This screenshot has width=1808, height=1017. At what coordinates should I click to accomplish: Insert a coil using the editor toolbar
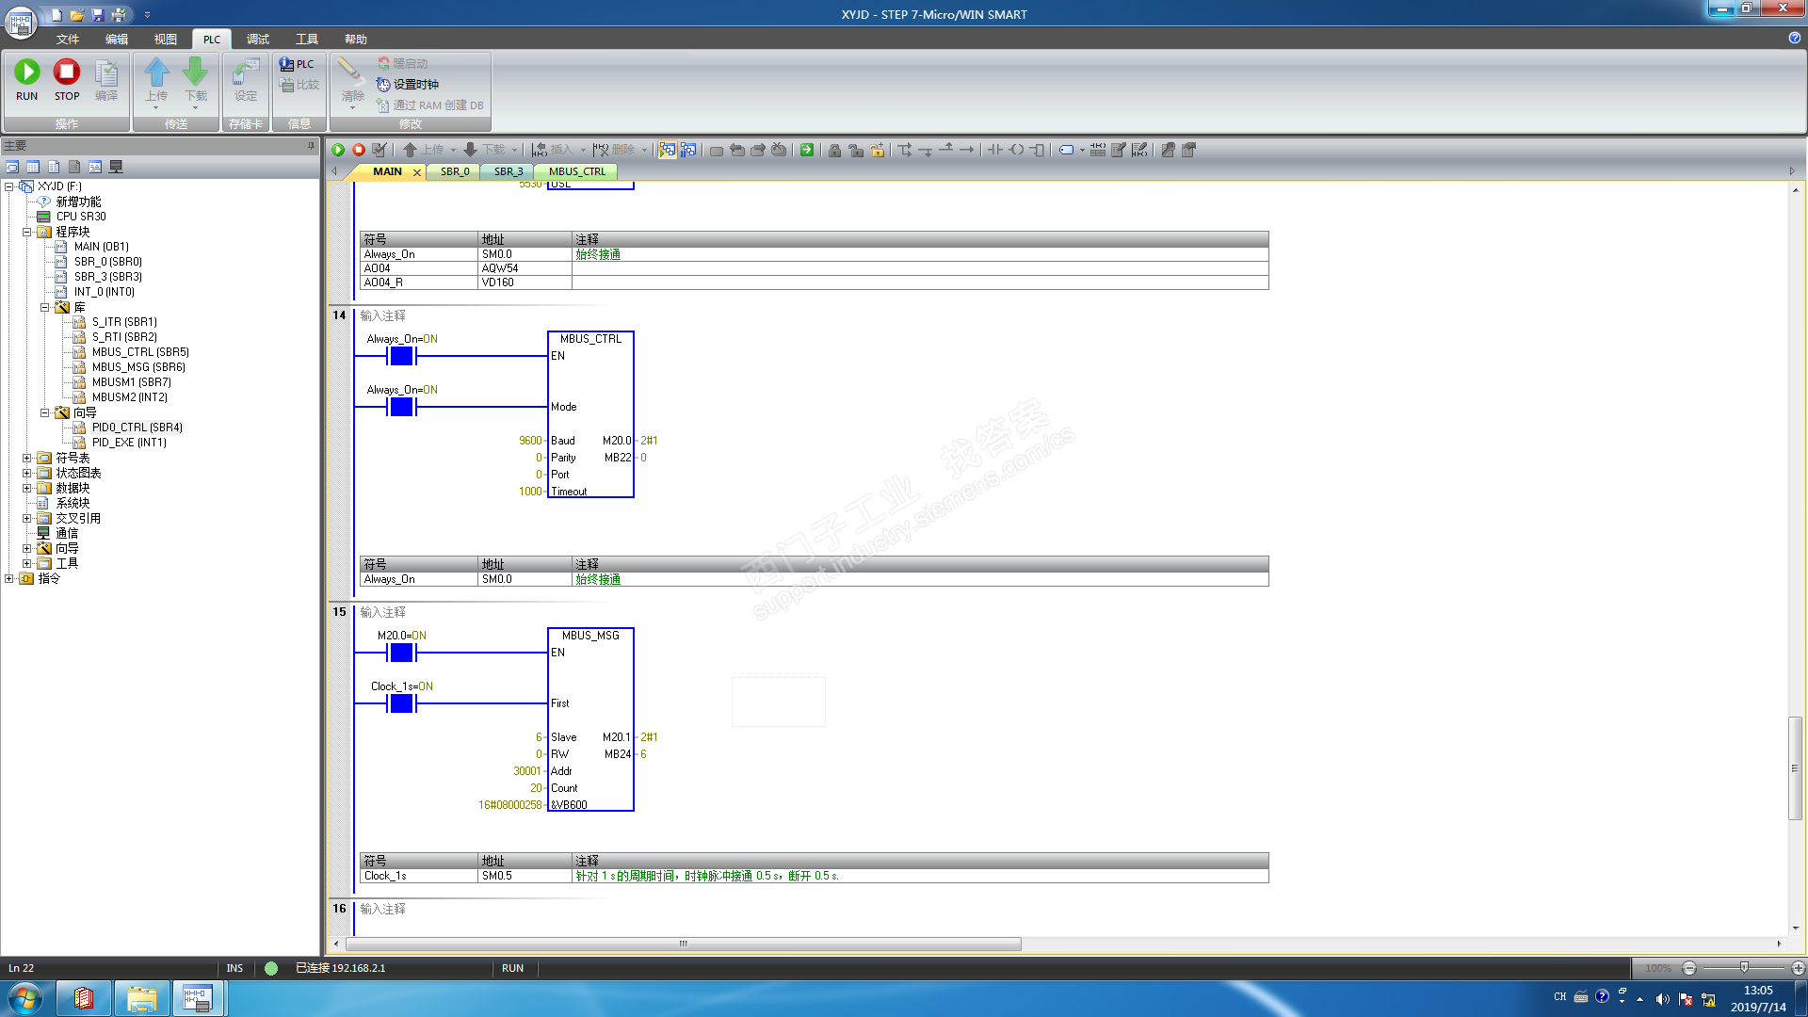(1017, 150)
